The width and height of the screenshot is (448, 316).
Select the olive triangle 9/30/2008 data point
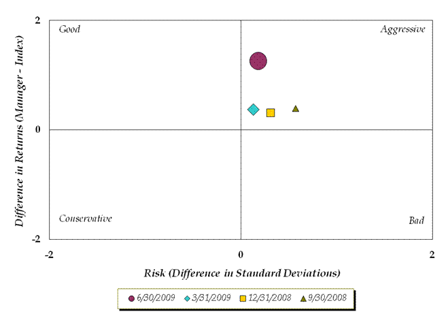[296, 109]
